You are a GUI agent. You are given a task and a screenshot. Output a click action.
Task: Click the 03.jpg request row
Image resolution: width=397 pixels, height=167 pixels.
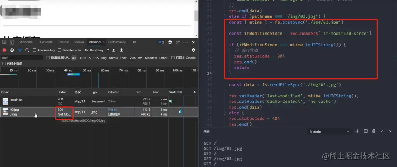pos(99,112)
